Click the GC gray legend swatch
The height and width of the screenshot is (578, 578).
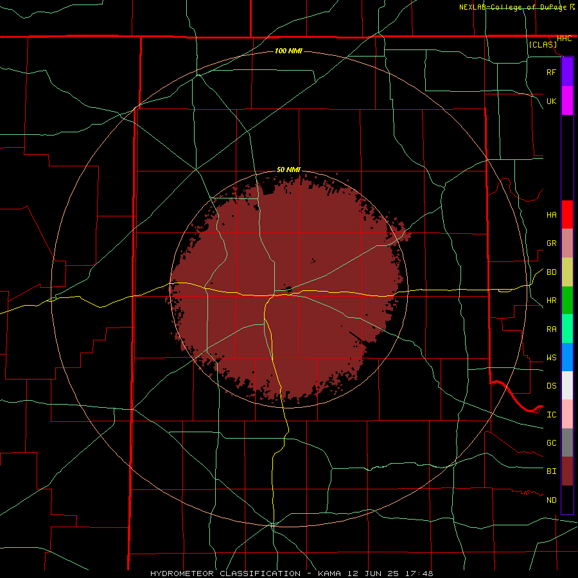567,442
